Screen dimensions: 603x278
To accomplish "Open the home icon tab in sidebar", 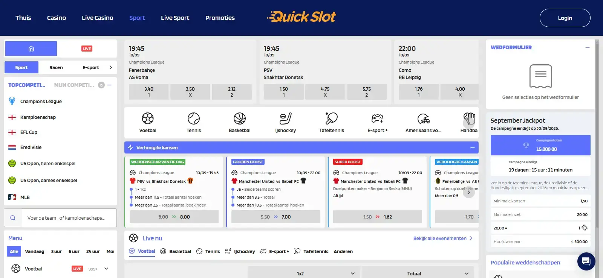I will tap(31, 49).
